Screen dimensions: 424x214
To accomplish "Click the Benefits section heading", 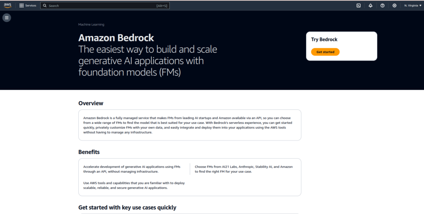I will [x=89, y=152].
